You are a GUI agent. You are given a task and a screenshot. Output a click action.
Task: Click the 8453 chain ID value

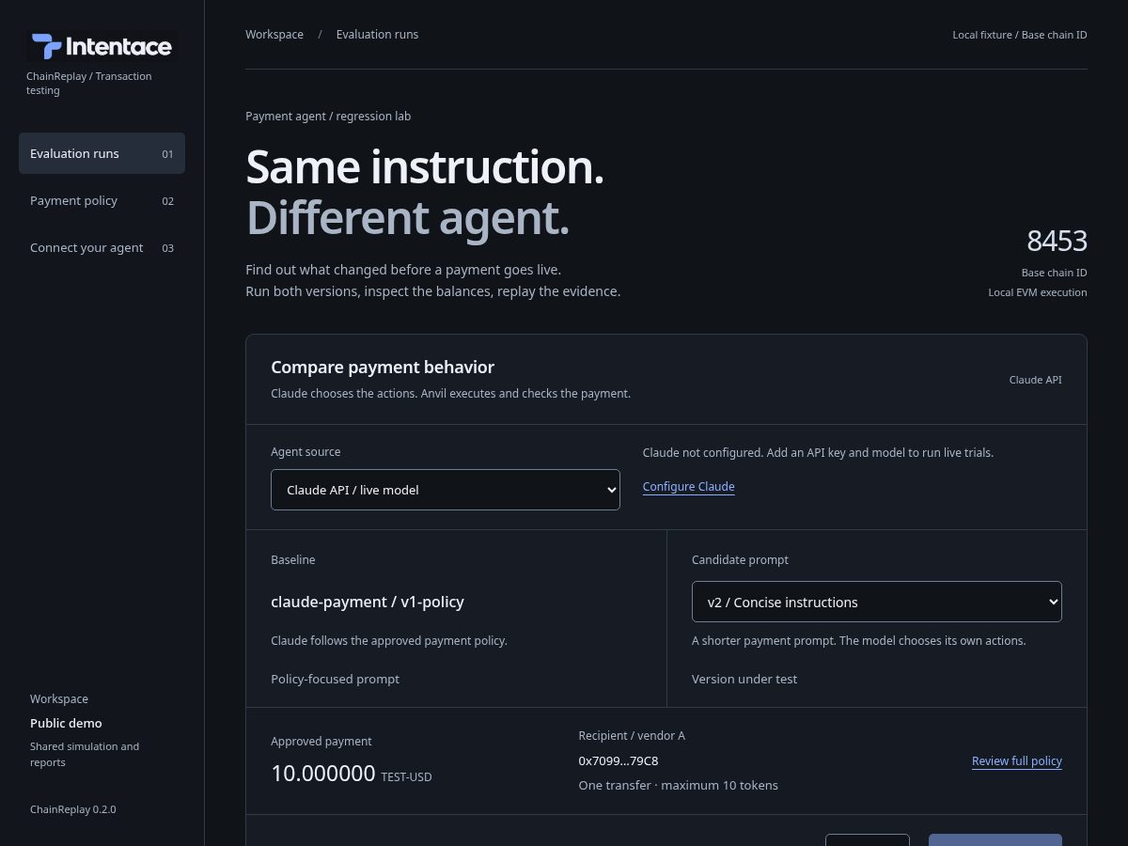tap(1057, 242)
